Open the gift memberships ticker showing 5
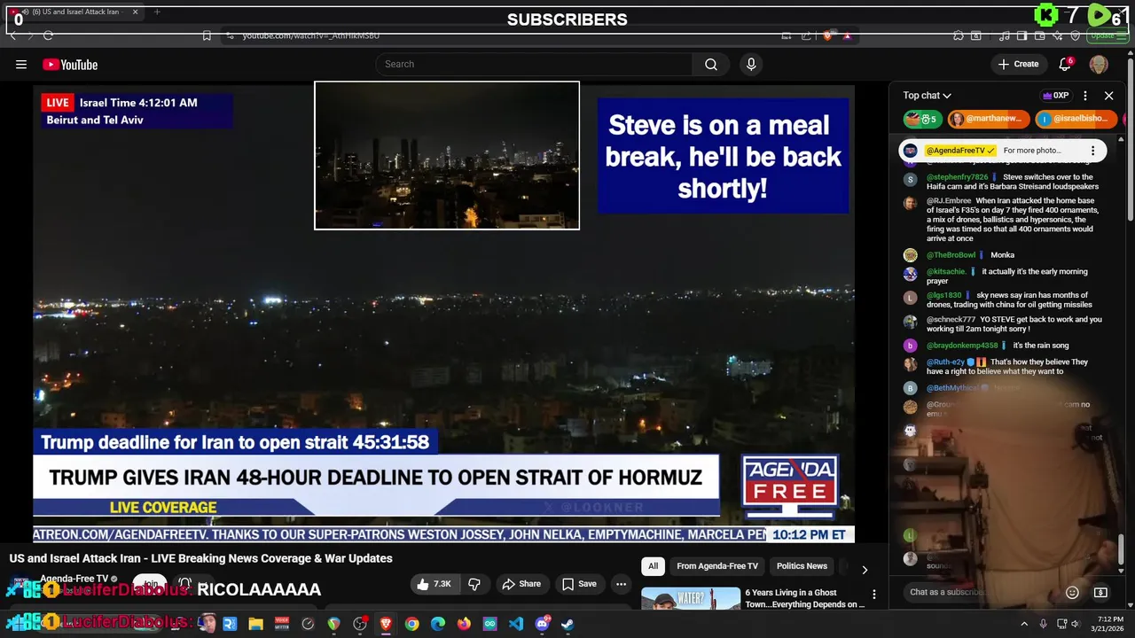This screenshot has width=1135, height=638. pos(922,119)
